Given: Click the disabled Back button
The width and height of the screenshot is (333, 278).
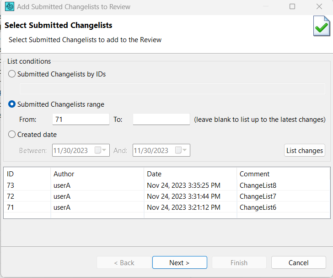Looking at the screenshot, I should 124,262.
